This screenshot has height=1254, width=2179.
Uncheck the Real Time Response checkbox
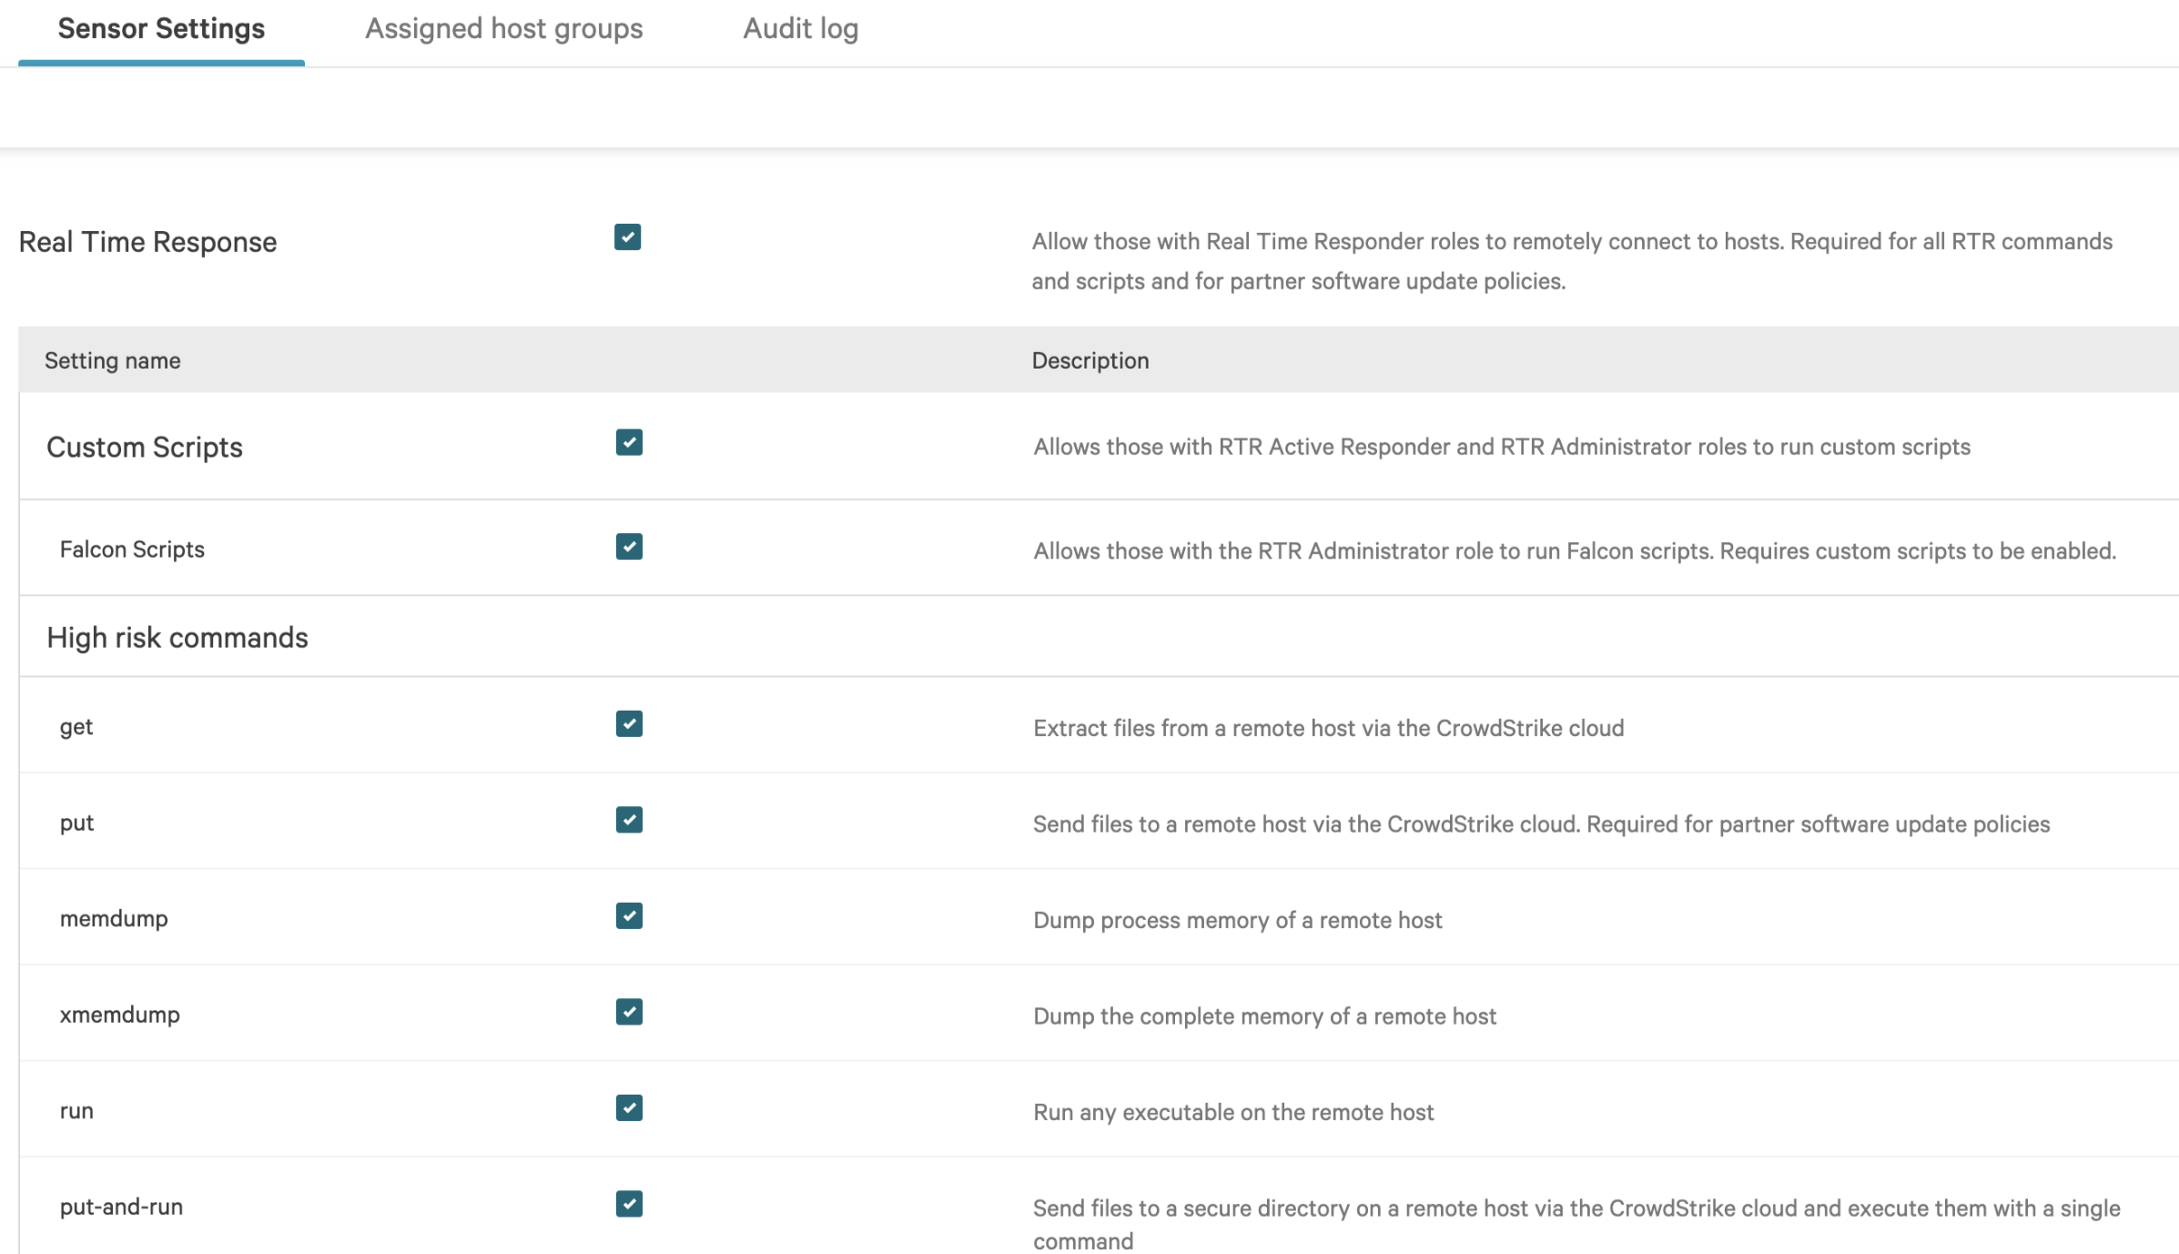coord(627,238)
